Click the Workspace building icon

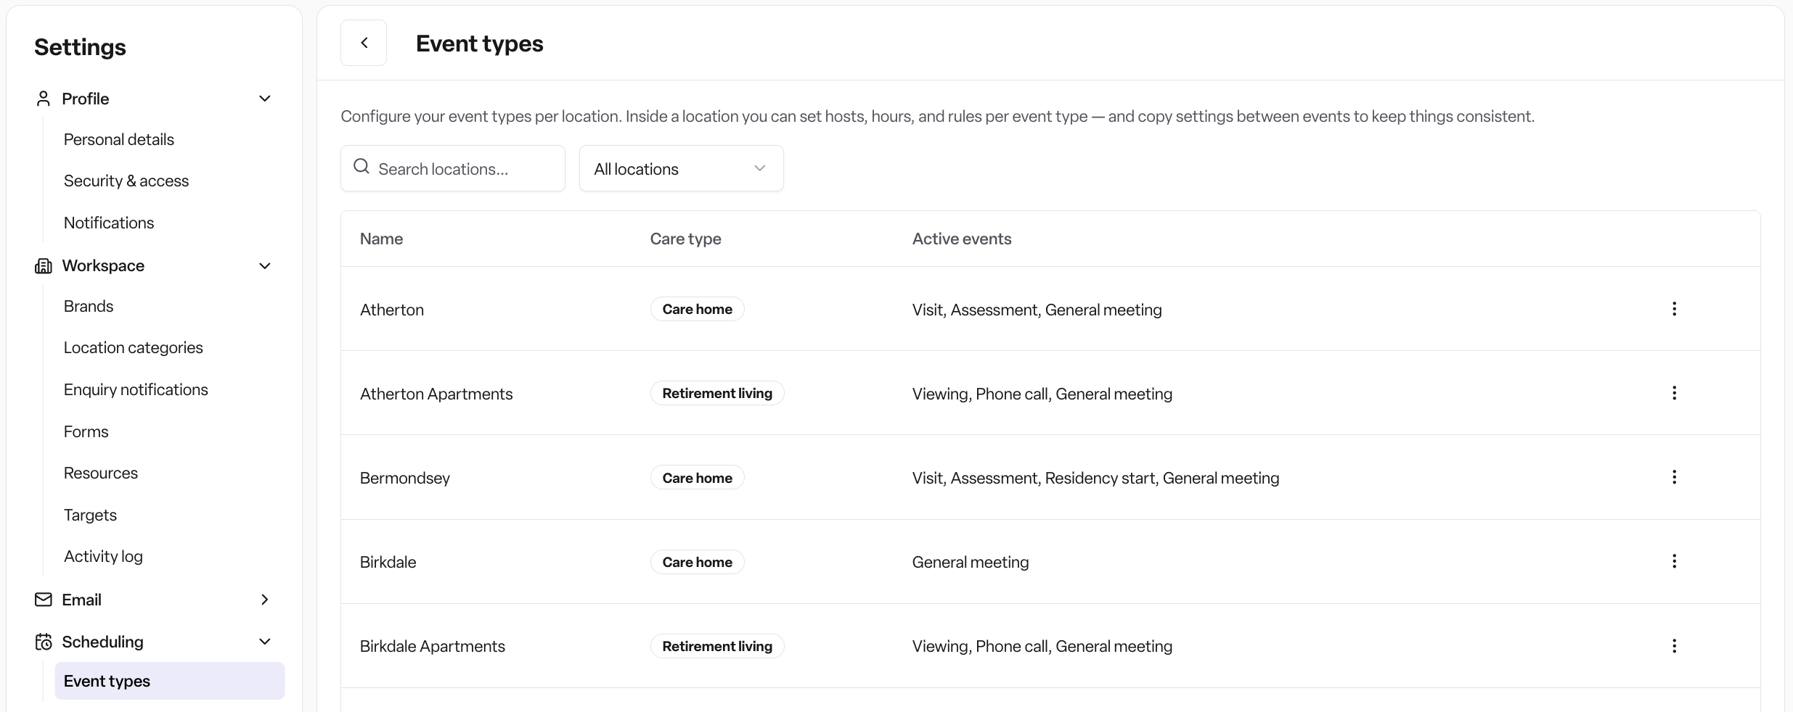pos(44,266)
